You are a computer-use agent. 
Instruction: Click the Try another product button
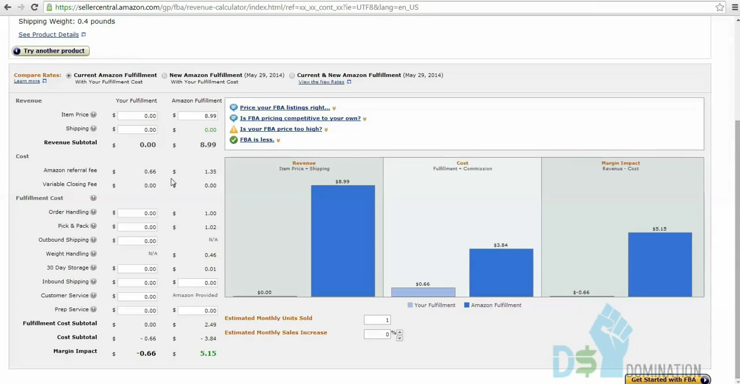pyautogui.click(x=50, y=51)
